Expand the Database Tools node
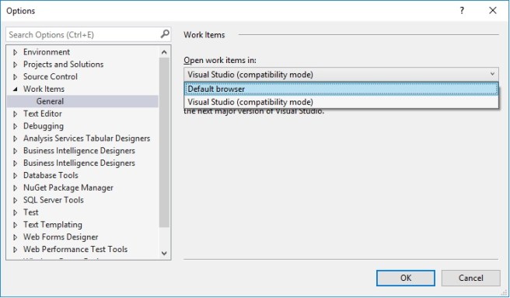This screenshot has height=298, width=510. tap(15, 176)
